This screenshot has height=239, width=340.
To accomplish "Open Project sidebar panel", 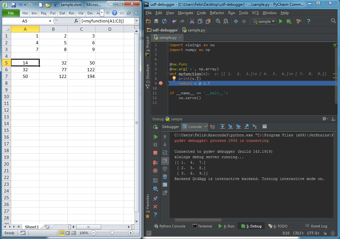I will click(148, 46).
